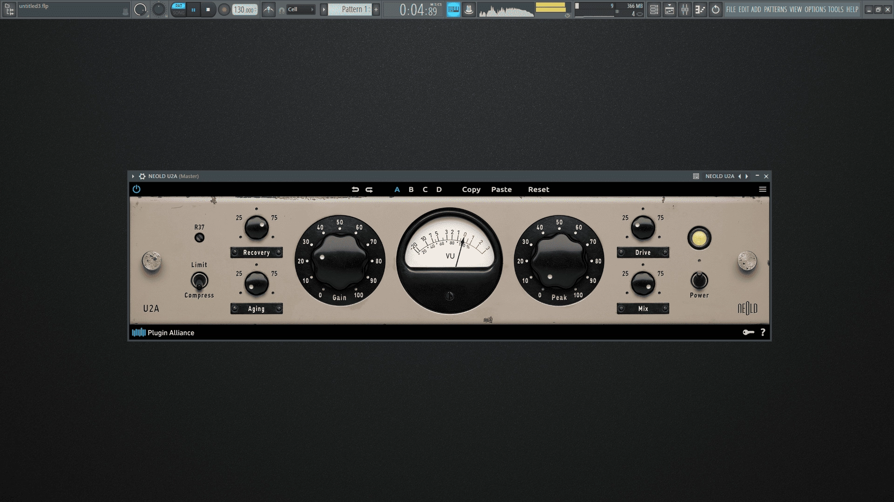
Task: Click the Paste button
Action: click(501, 190)
